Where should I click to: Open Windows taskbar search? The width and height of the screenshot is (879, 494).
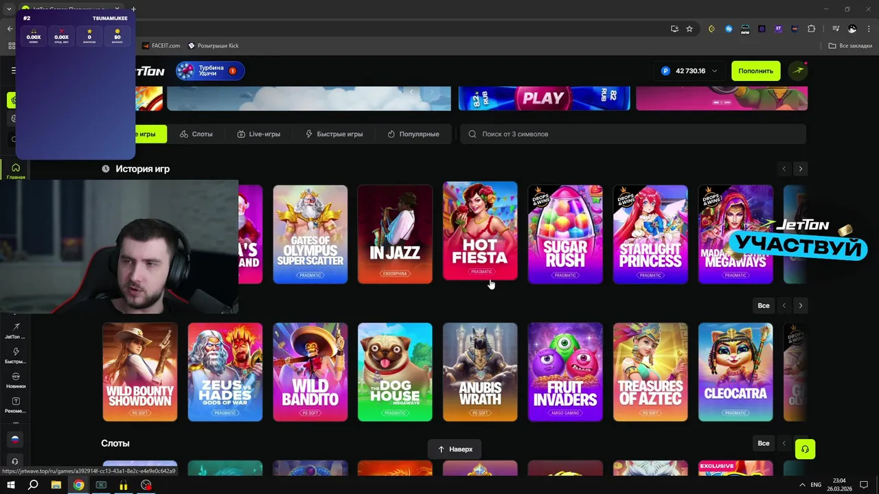pos(33,485)
